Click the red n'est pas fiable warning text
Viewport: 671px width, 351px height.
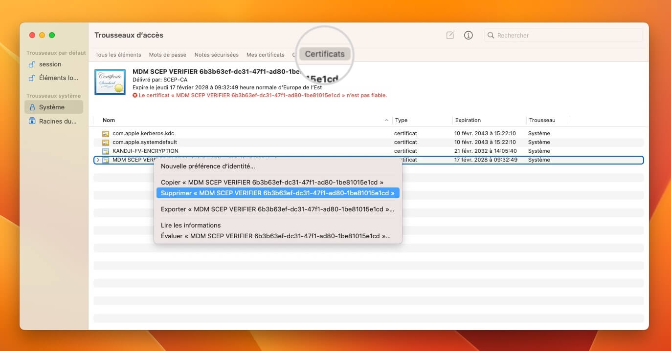(x=263, y=95)
